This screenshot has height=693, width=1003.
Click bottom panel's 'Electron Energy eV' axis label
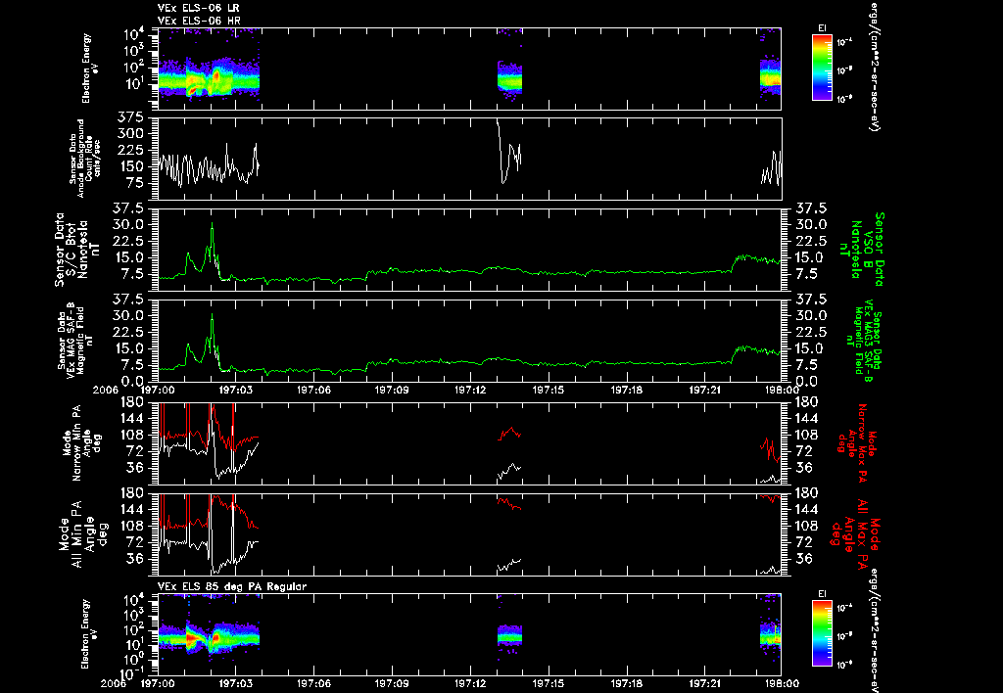(x=87, y=634)
